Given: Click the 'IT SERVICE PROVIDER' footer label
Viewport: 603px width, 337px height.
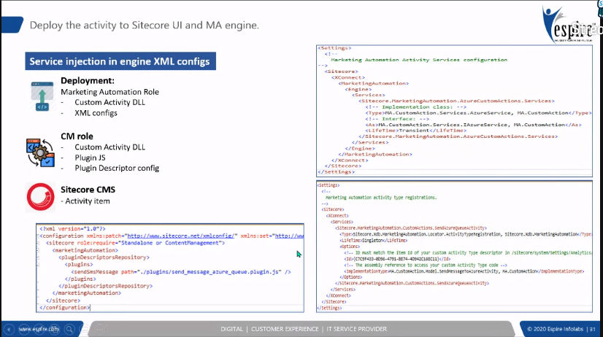Looking at the screenshot, I should pyautogui.click(x=356, y=329).
